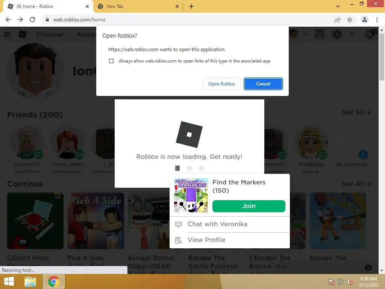This screenshot has width=385, height=289.
Task: Open Chrome three-dot menu
Action: click(377, 20)
